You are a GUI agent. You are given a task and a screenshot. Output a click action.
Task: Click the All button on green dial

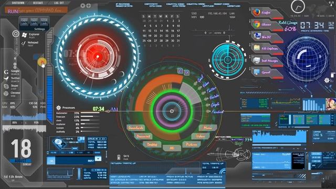pos(172,148)
